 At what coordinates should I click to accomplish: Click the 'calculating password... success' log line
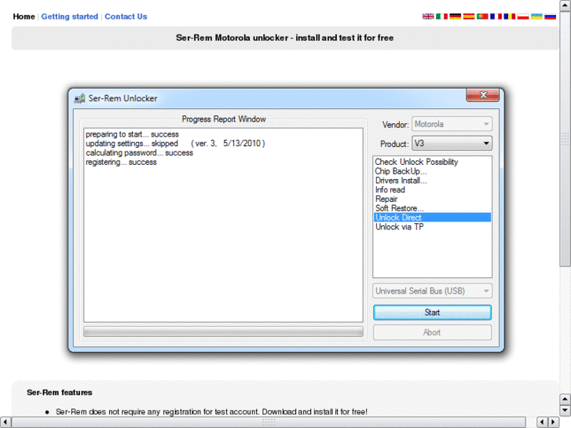click(140, 153)
